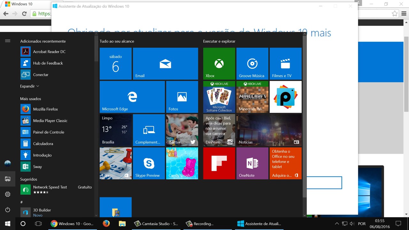Open the Xbox tile
Image resolution: width=409 pixels, height=230 pixels.
(219, 64)
